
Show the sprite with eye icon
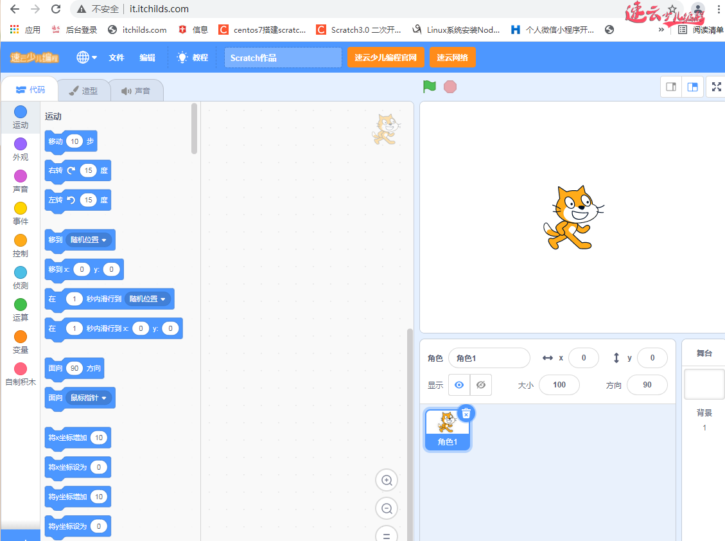[x=459, y=385]
